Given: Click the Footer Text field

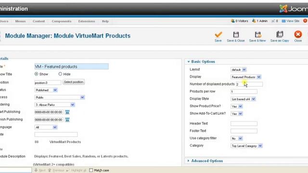Looking at the screenshot, I should click(x=244, y=131).
